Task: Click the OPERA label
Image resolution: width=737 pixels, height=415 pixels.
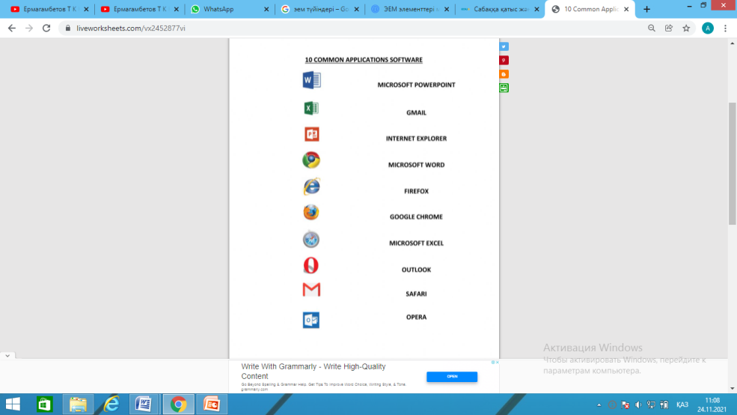Action: (x=416, y=317)
